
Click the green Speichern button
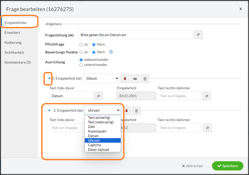click(228, 166)
